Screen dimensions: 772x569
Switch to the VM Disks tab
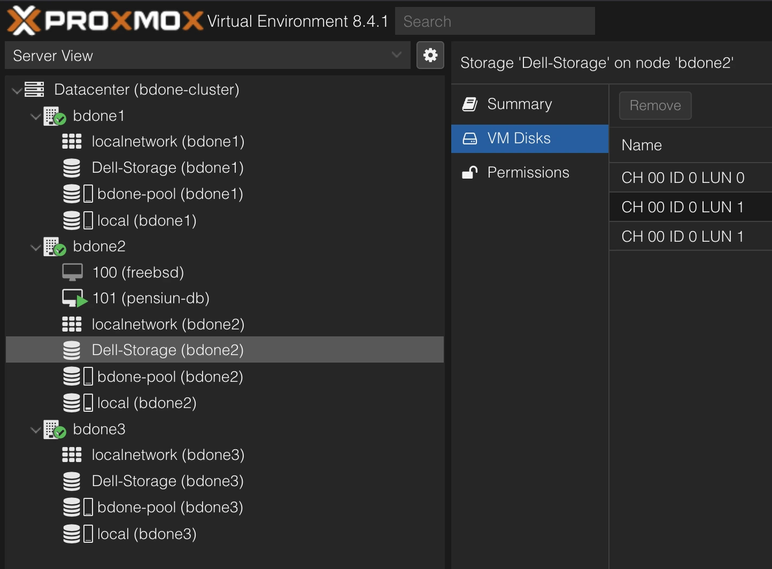coord(519,139)
